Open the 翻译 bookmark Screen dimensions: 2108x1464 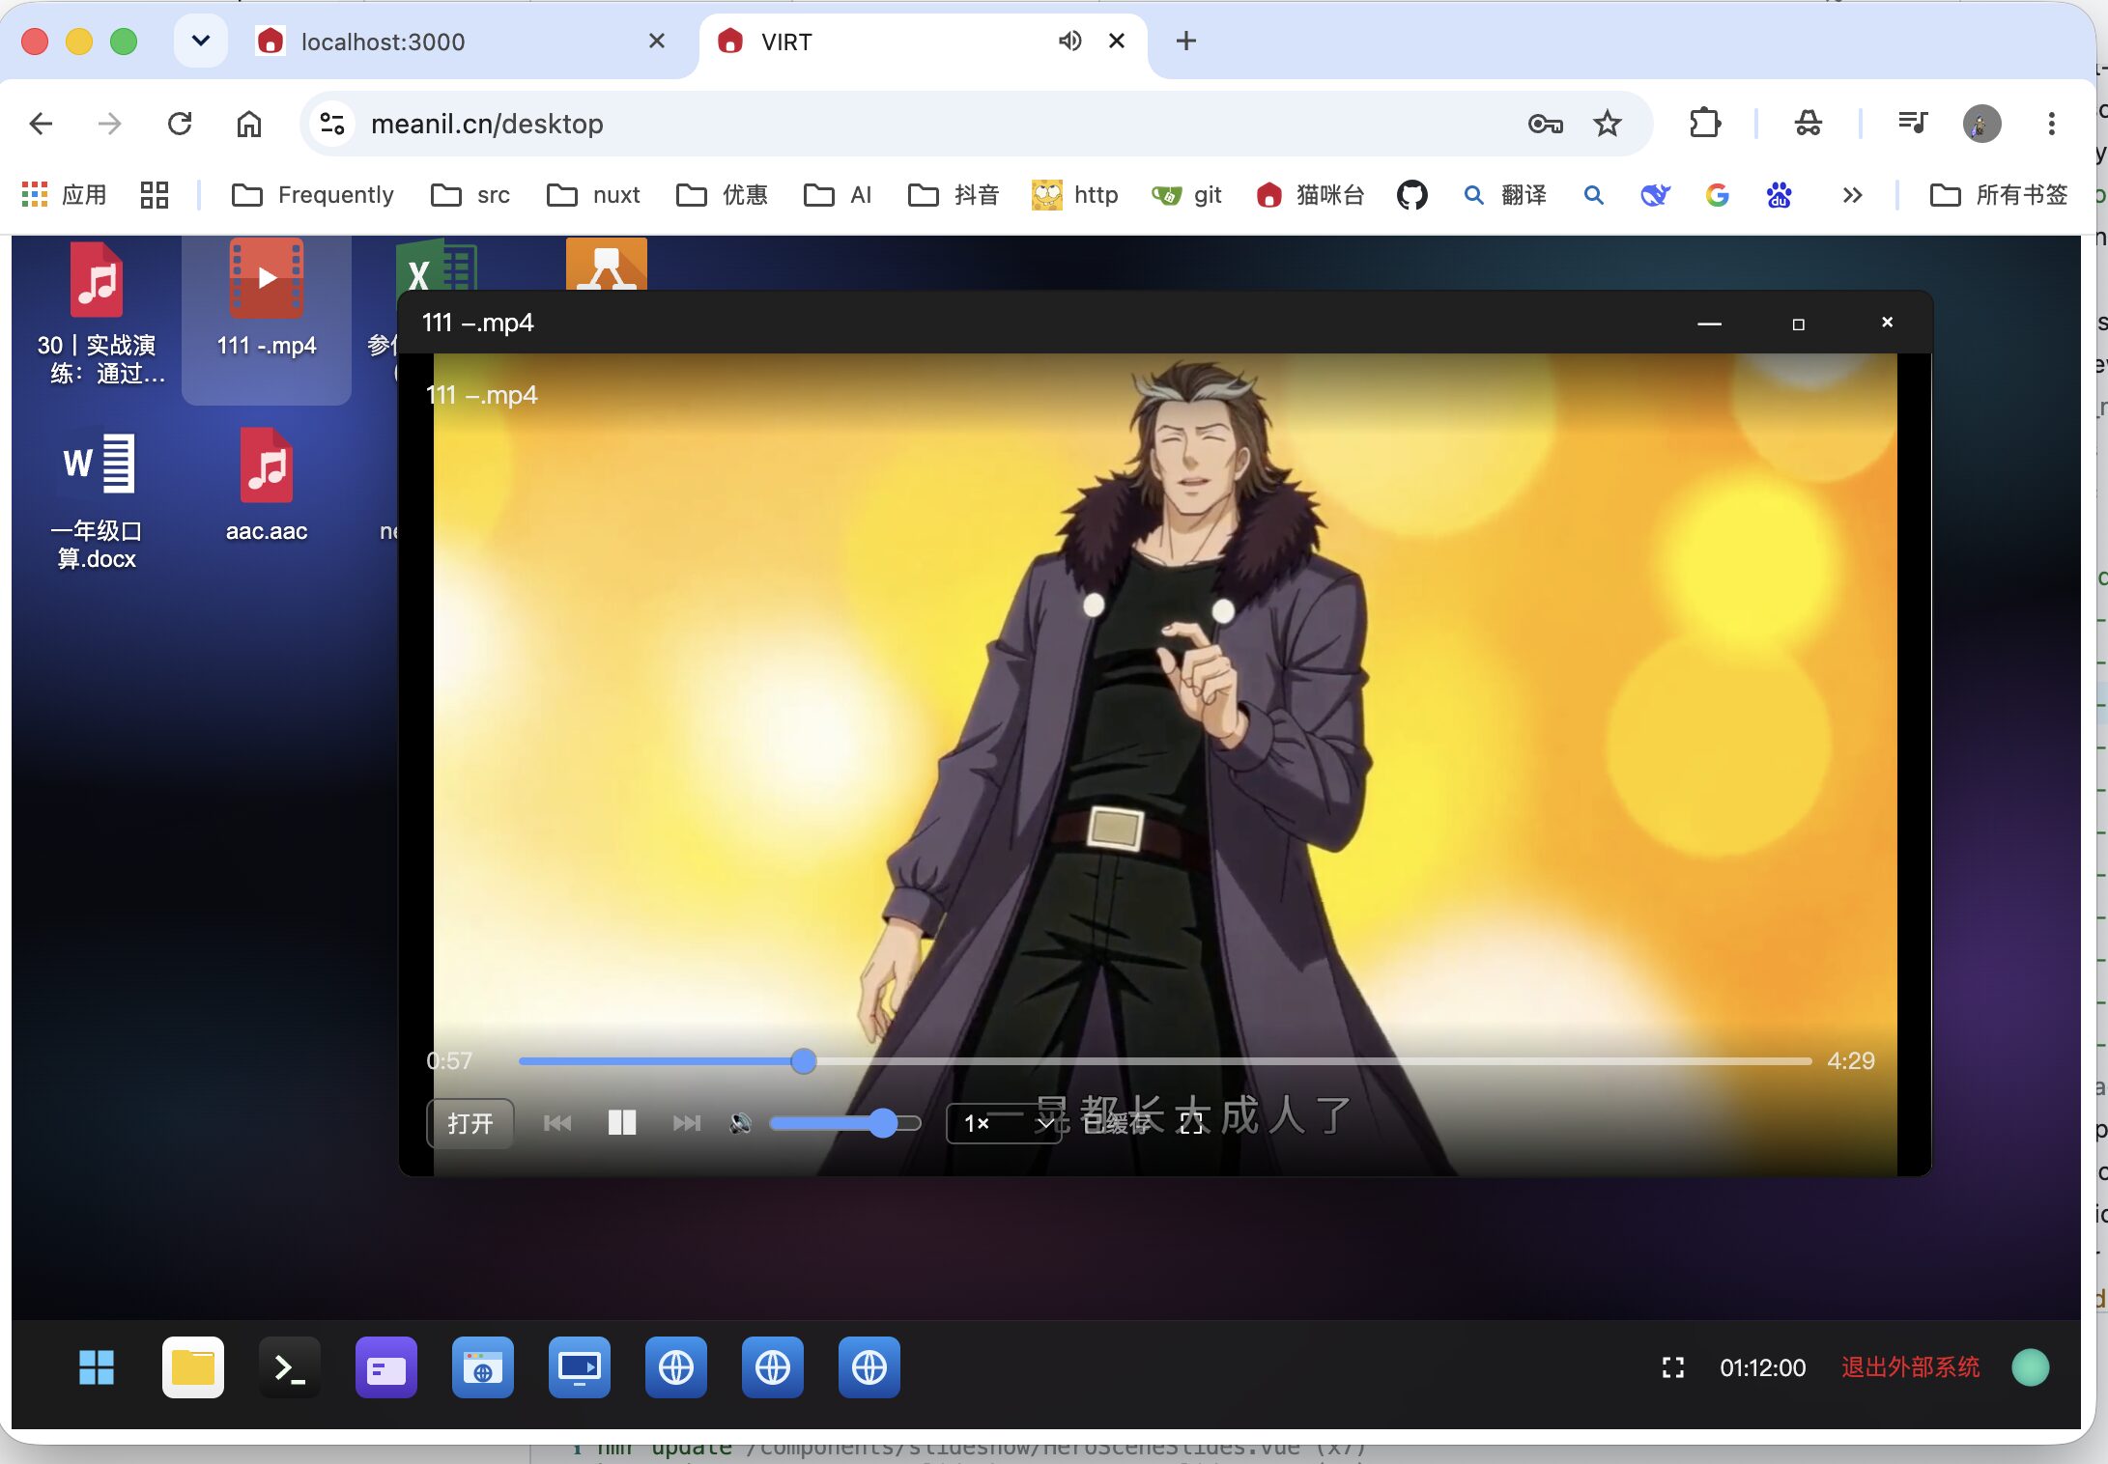click(x=1505, y=195)
